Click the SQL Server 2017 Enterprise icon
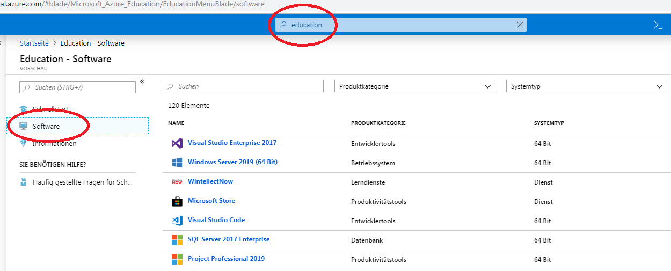671x271 pixels. 177,240
